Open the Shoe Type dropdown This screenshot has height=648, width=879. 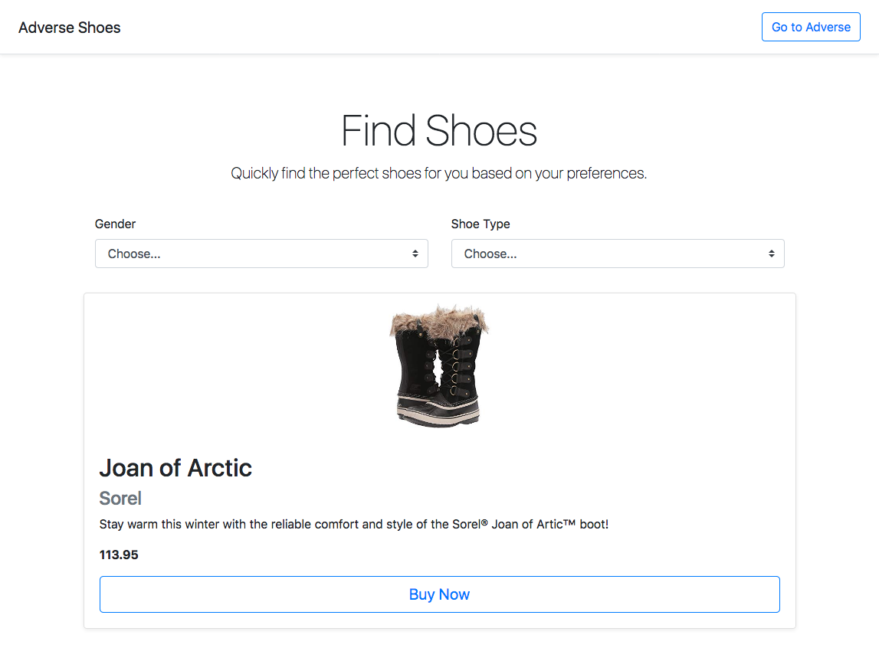(618, 254)
